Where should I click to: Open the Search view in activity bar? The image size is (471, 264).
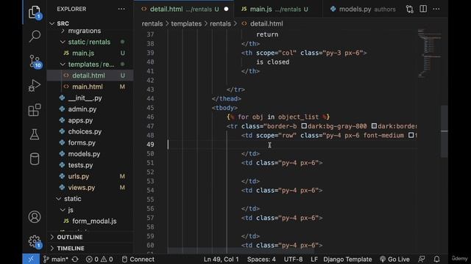pyautogui.click(x=35, y=37)
